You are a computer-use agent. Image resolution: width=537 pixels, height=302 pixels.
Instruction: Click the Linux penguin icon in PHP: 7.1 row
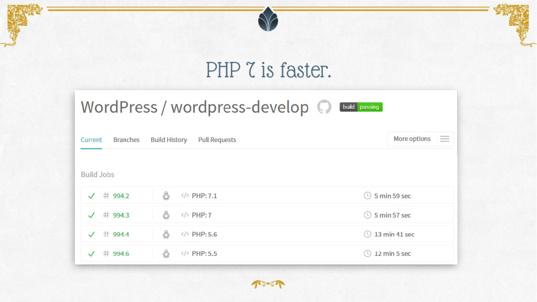click(x=166, y=196)
